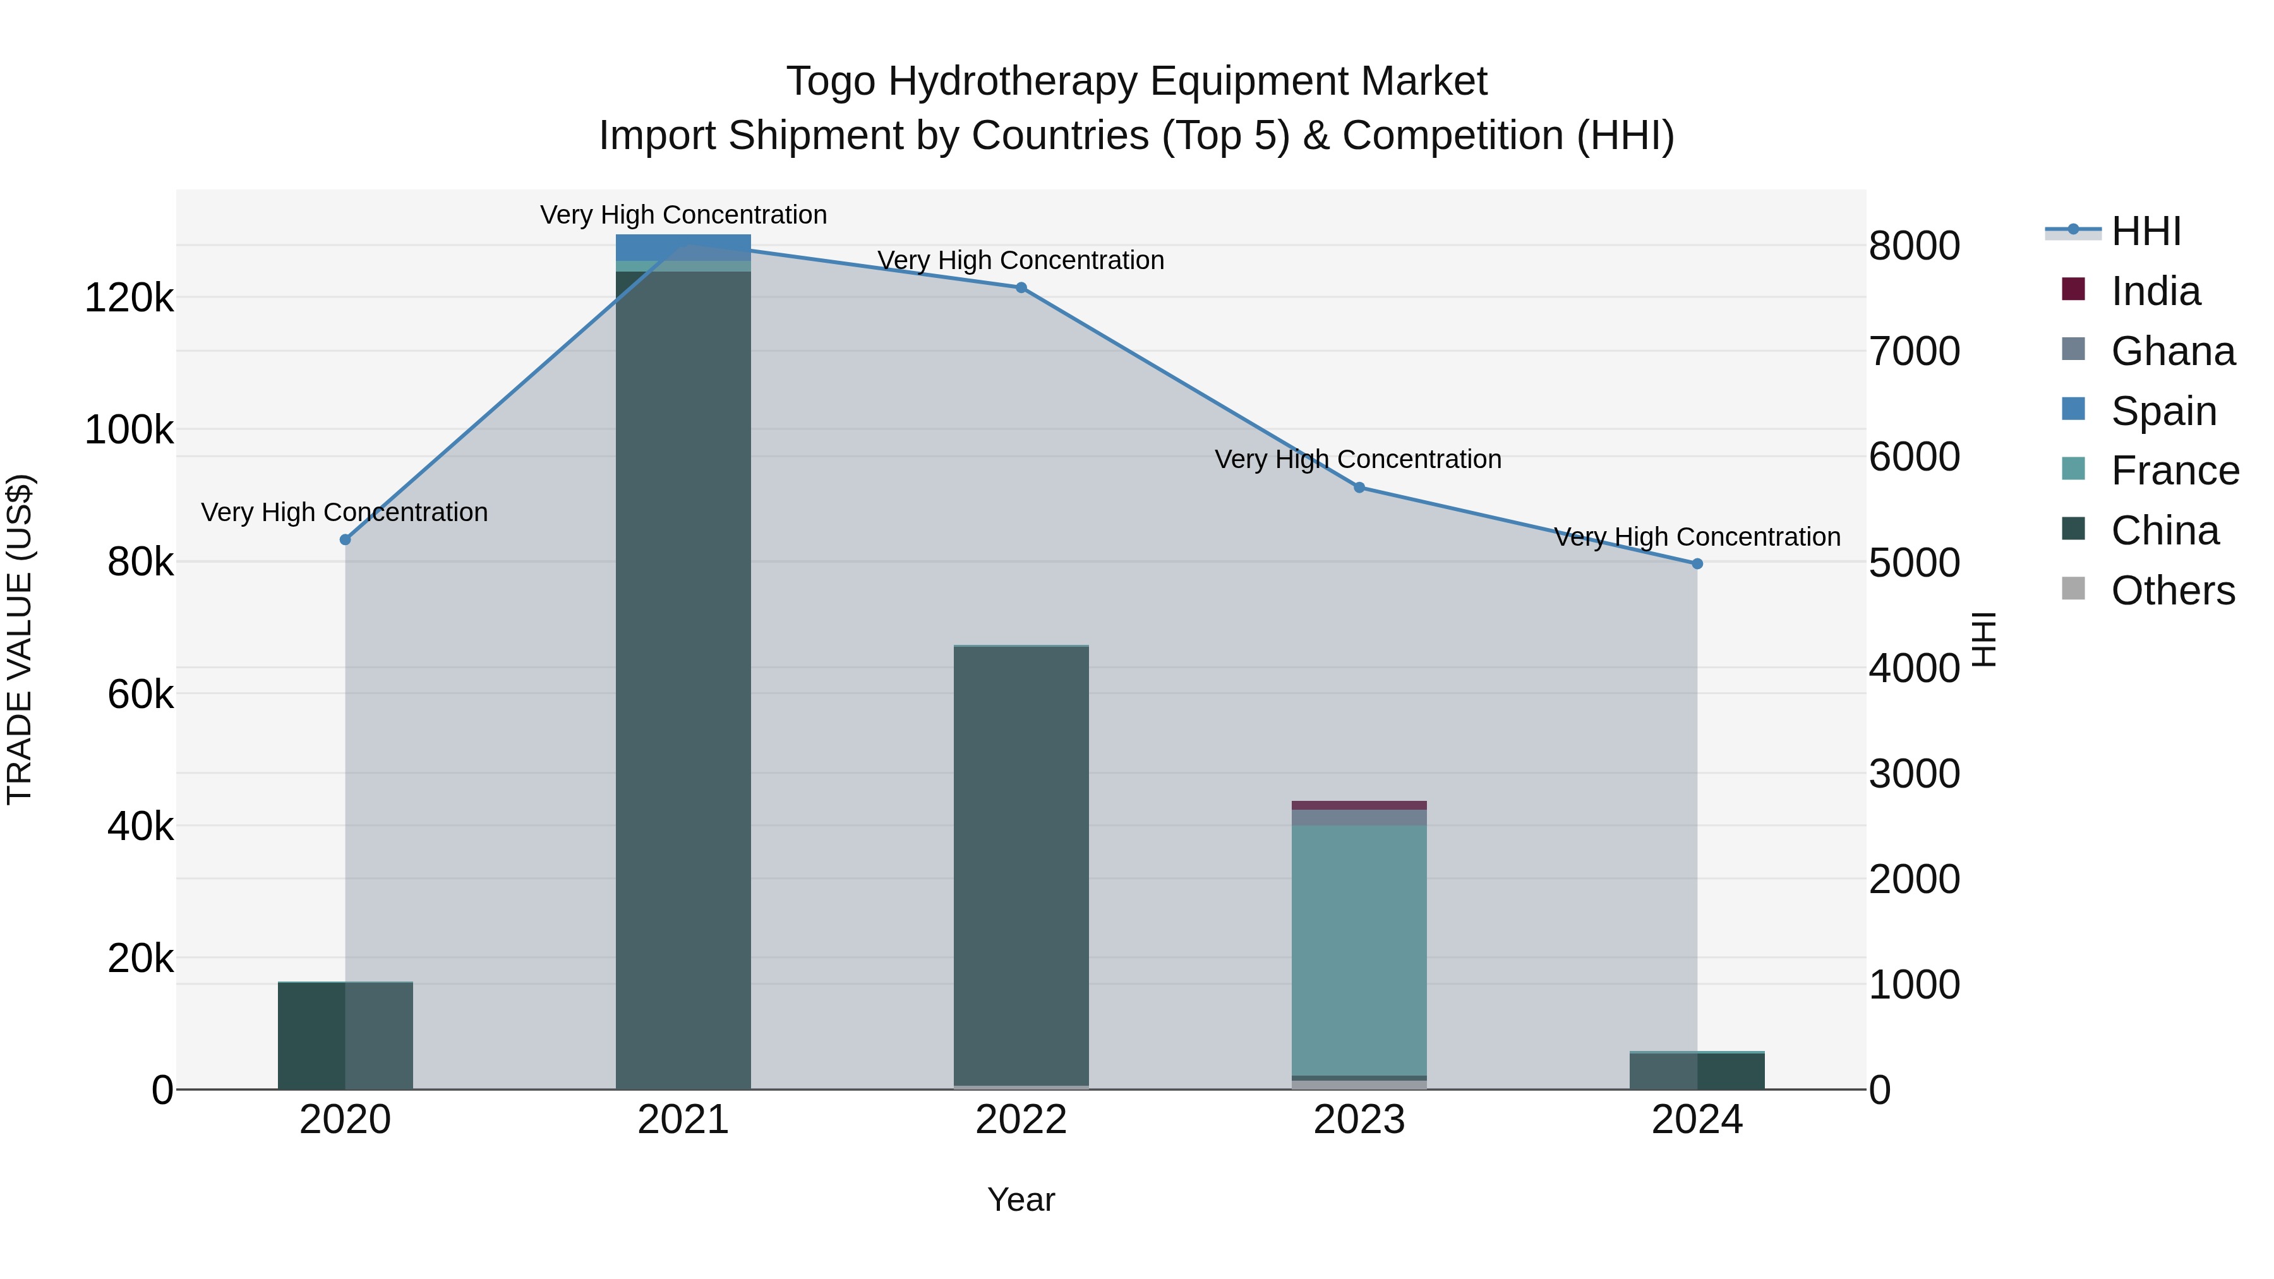Click the vertical HHI right-axis title
Image resolution: width=2274 pixels, height=1279 pixels.
click(x=1983, y=639)
